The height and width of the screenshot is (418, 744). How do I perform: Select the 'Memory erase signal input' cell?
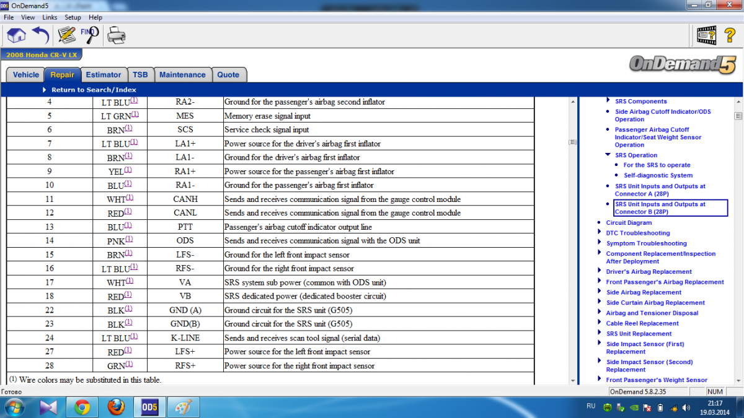coord(378,116)
